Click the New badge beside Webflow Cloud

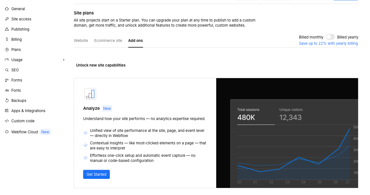coord(45,132)
